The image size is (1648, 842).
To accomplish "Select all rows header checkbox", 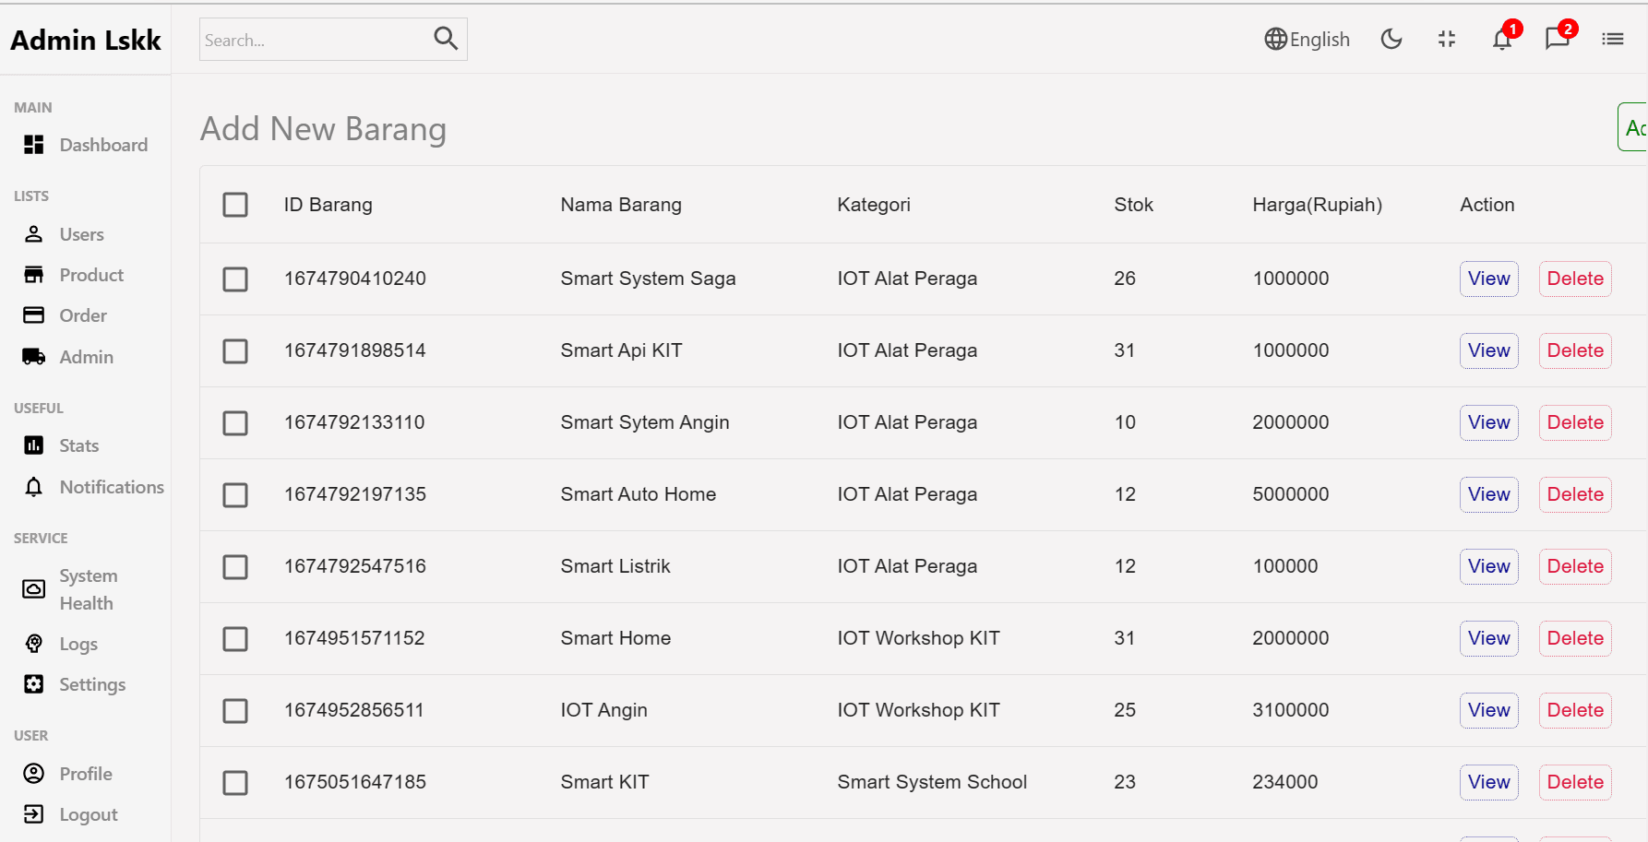I will (x=235, y=205).
